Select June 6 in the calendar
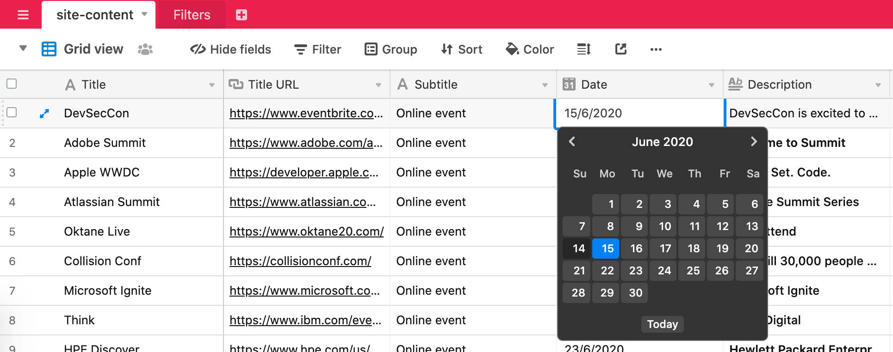Screen dimensions: 893x352 (750, 204)
